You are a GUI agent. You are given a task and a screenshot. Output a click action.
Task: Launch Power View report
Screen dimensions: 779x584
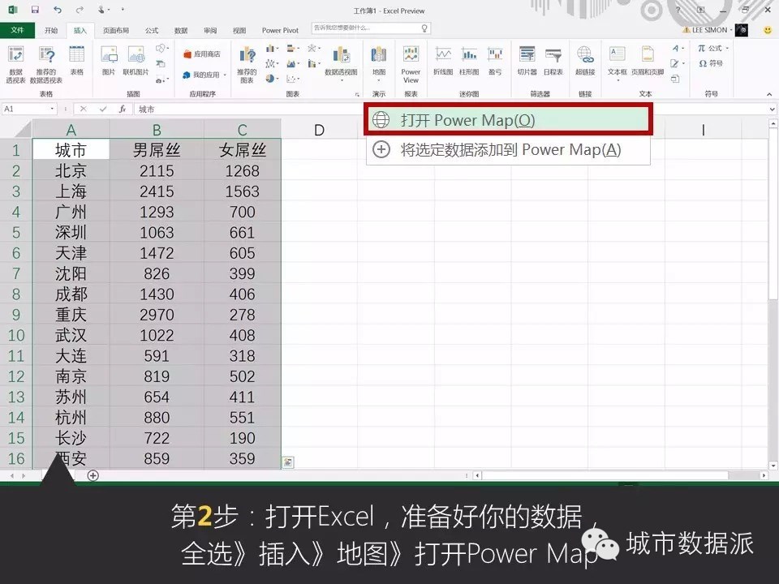click(x=411, y=64)
